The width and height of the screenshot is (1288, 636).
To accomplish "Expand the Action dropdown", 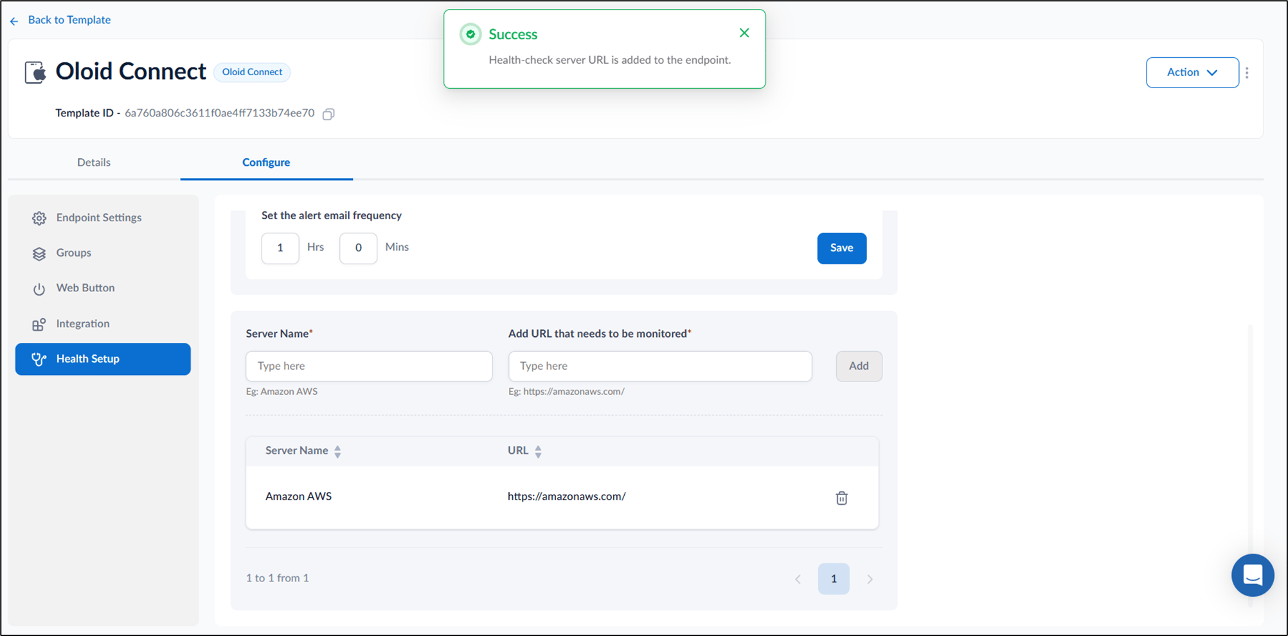I will click(x=1192, y=73).
